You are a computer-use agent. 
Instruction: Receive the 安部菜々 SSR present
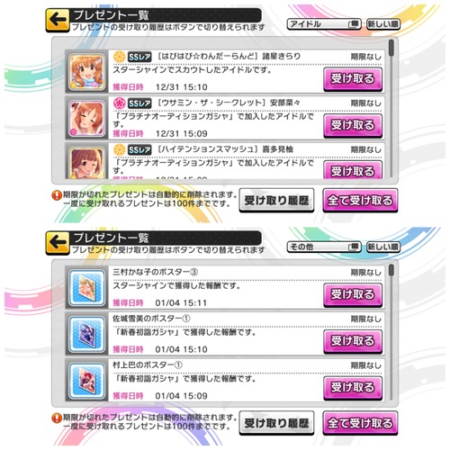[x=353, y=126]
